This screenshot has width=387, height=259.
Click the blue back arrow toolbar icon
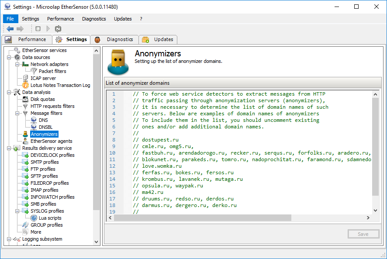10,29
